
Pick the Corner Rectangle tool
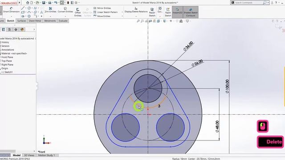tap(23, 12)
